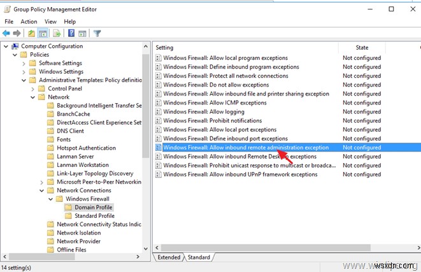421x272 pixels.
Task: Click the Domain Profile folder icon
Action: tap(68, 207)
